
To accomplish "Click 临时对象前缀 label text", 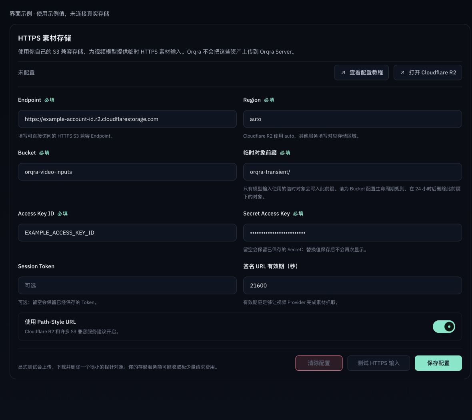I will coord(260,153).
